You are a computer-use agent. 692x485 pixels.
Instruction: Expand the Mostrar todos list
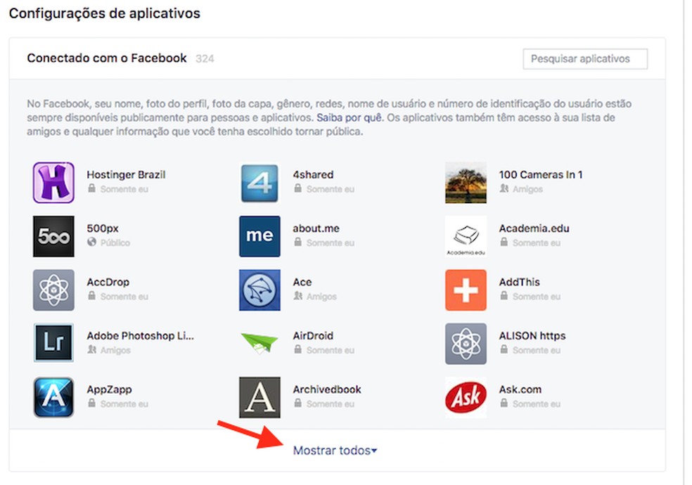coord(335,452)
